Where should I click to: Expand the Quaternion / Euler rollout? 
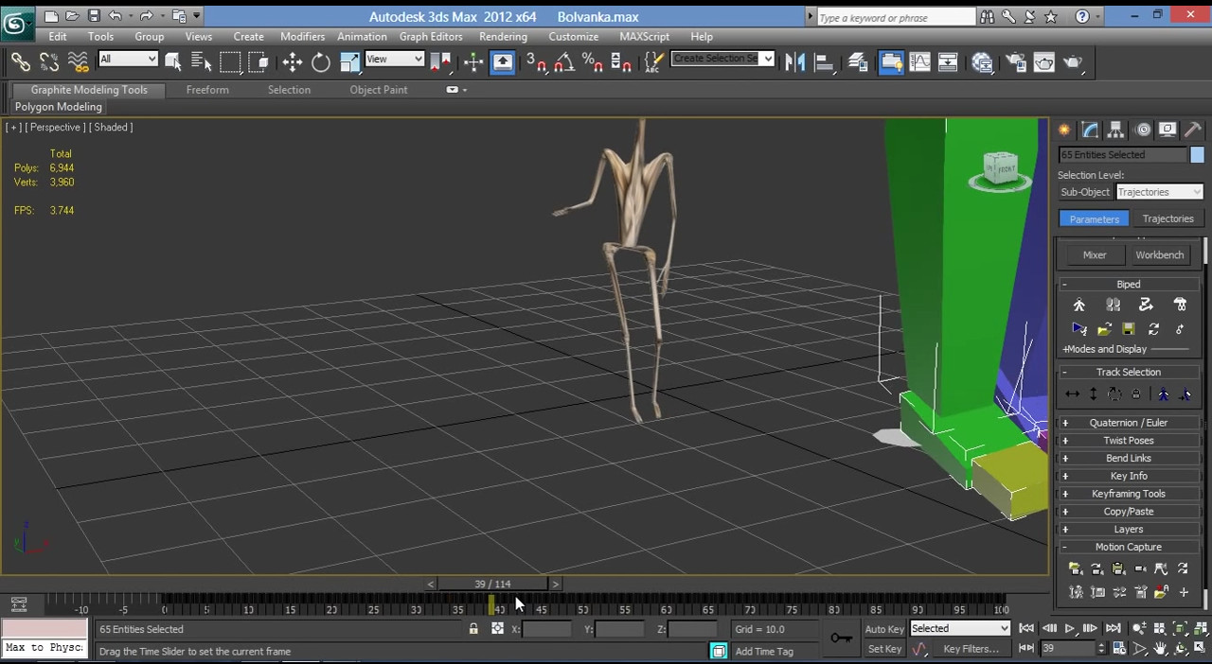[1129, 423]
